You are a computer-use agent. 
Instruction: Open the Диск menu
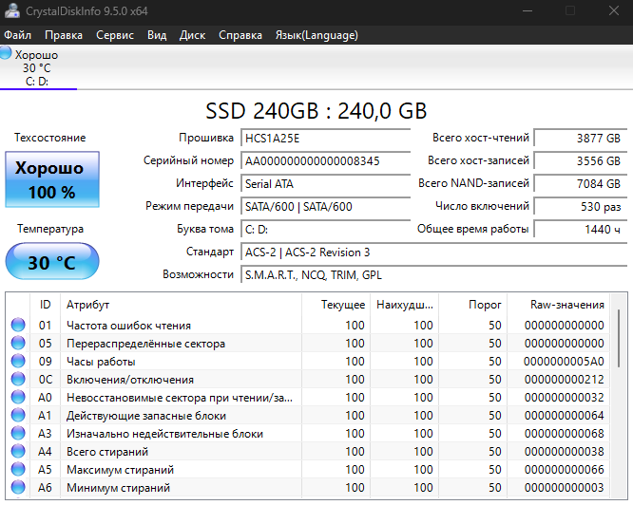[x=192, y=35]
